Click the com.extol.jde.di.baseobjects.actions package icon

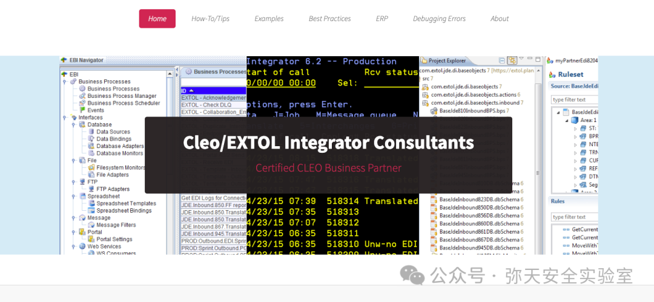[425, 95]
